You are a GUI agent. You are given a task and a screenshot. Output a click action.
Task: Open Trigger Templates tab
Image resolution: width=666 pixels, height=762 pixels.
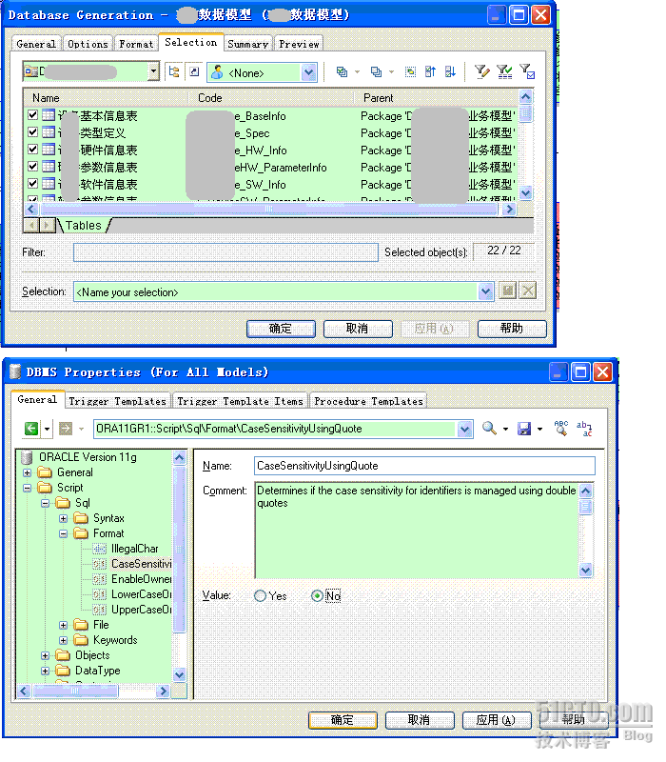[117, 401]
